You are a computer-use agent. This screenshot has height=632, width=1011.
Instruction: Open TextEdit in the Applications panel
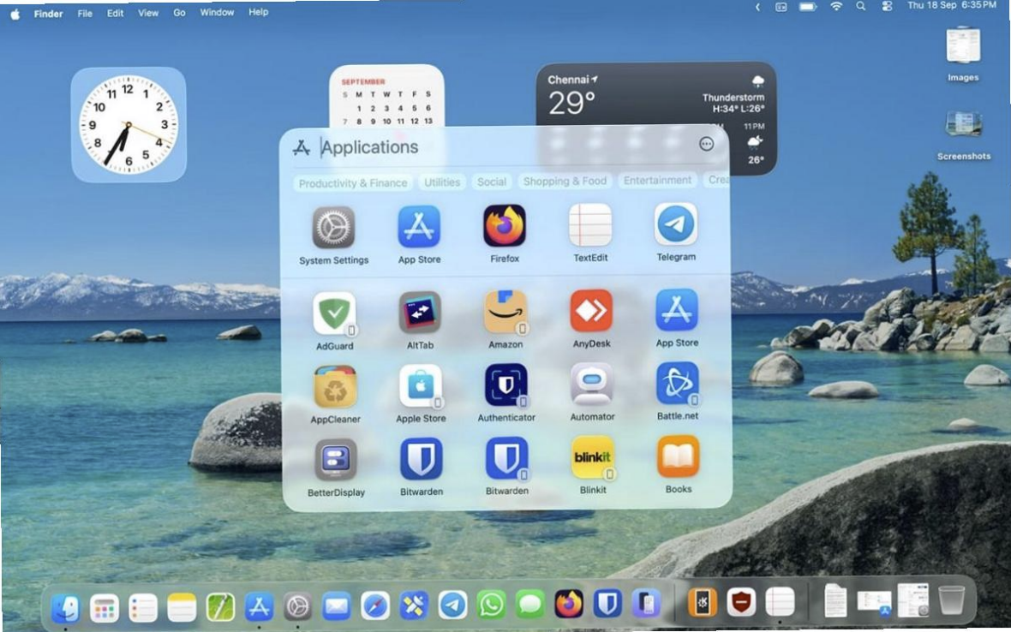(590, 225)
